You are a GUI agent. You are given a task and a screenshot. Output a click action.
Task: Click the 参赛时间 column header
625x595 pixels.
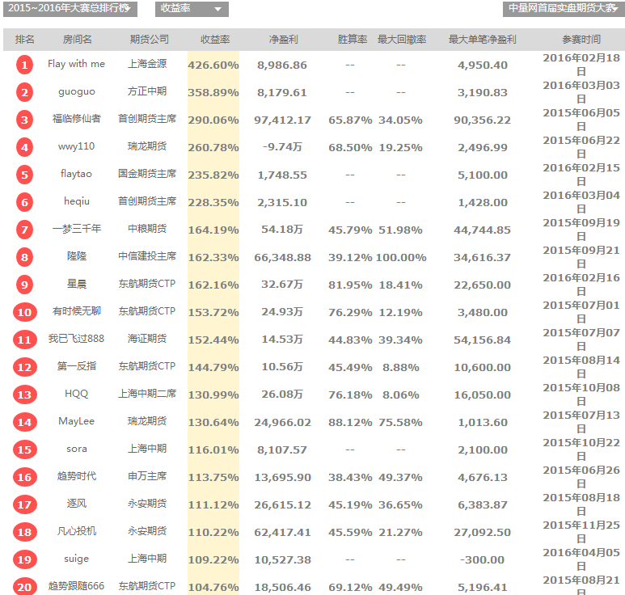click(x=581, y=40)
